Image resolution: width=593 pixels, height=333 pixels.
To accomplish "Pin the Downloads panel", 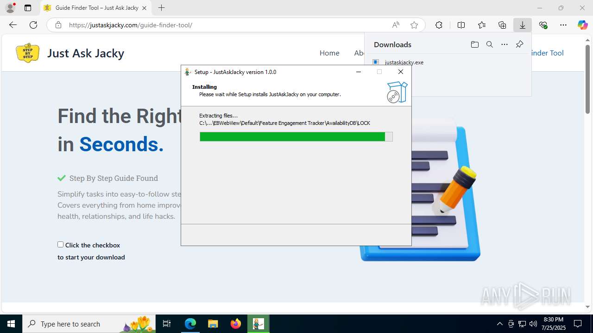I will [x=519, y=44].
